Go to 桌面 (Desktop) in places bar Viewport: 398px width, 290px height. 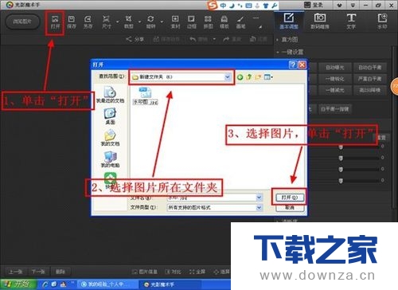110,116
